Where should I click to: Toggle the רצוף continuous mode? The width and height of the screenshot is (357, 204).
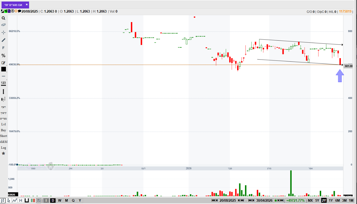[x=3, y=107]
